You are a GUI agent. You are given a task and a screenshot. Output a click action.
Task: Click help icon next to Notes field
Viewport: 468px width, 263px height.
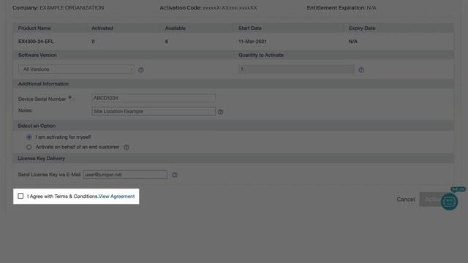coord(220,112)
